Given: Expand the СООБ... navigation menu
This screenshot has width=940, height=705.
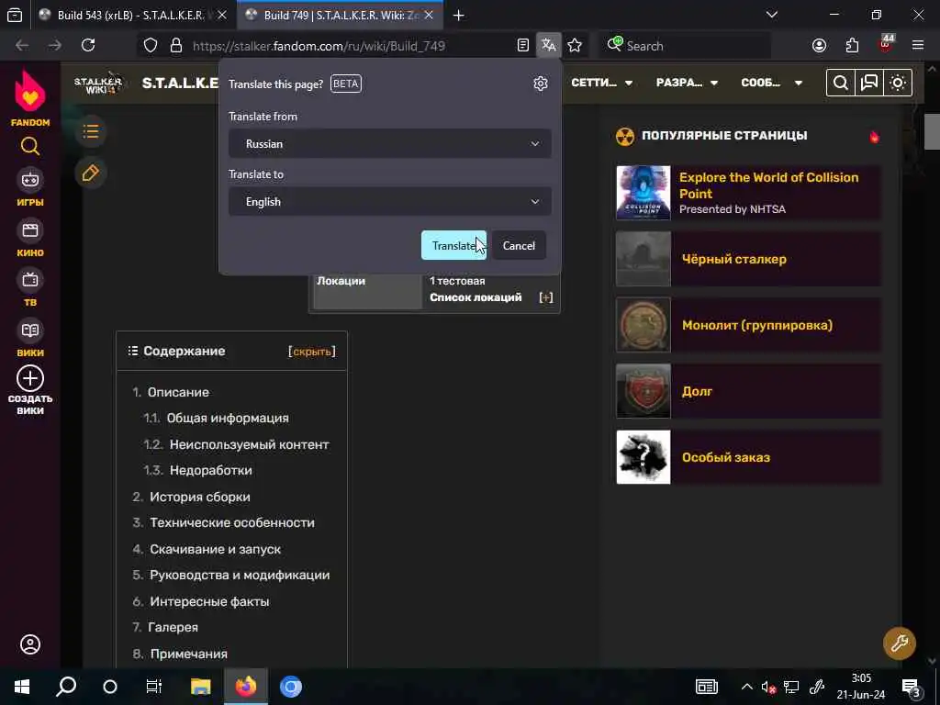Looking at the screenshot, I should point(771,83).
